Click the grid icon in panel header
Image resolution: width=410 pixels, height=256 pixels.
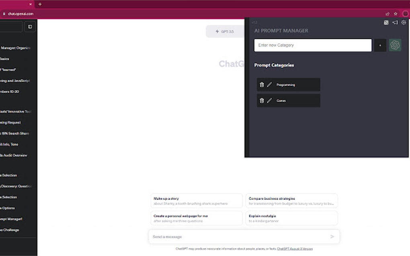[386, 22]
